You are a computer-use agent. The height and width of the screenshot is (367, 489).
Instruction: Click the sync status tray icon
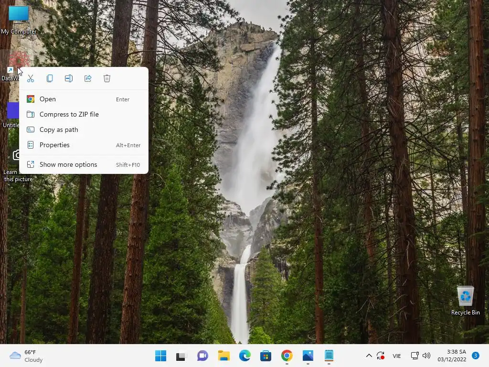point(381,356)
